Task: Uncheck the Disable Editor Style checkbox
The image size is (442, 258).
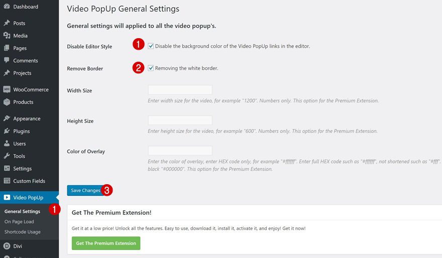Action: pos(151,46)
